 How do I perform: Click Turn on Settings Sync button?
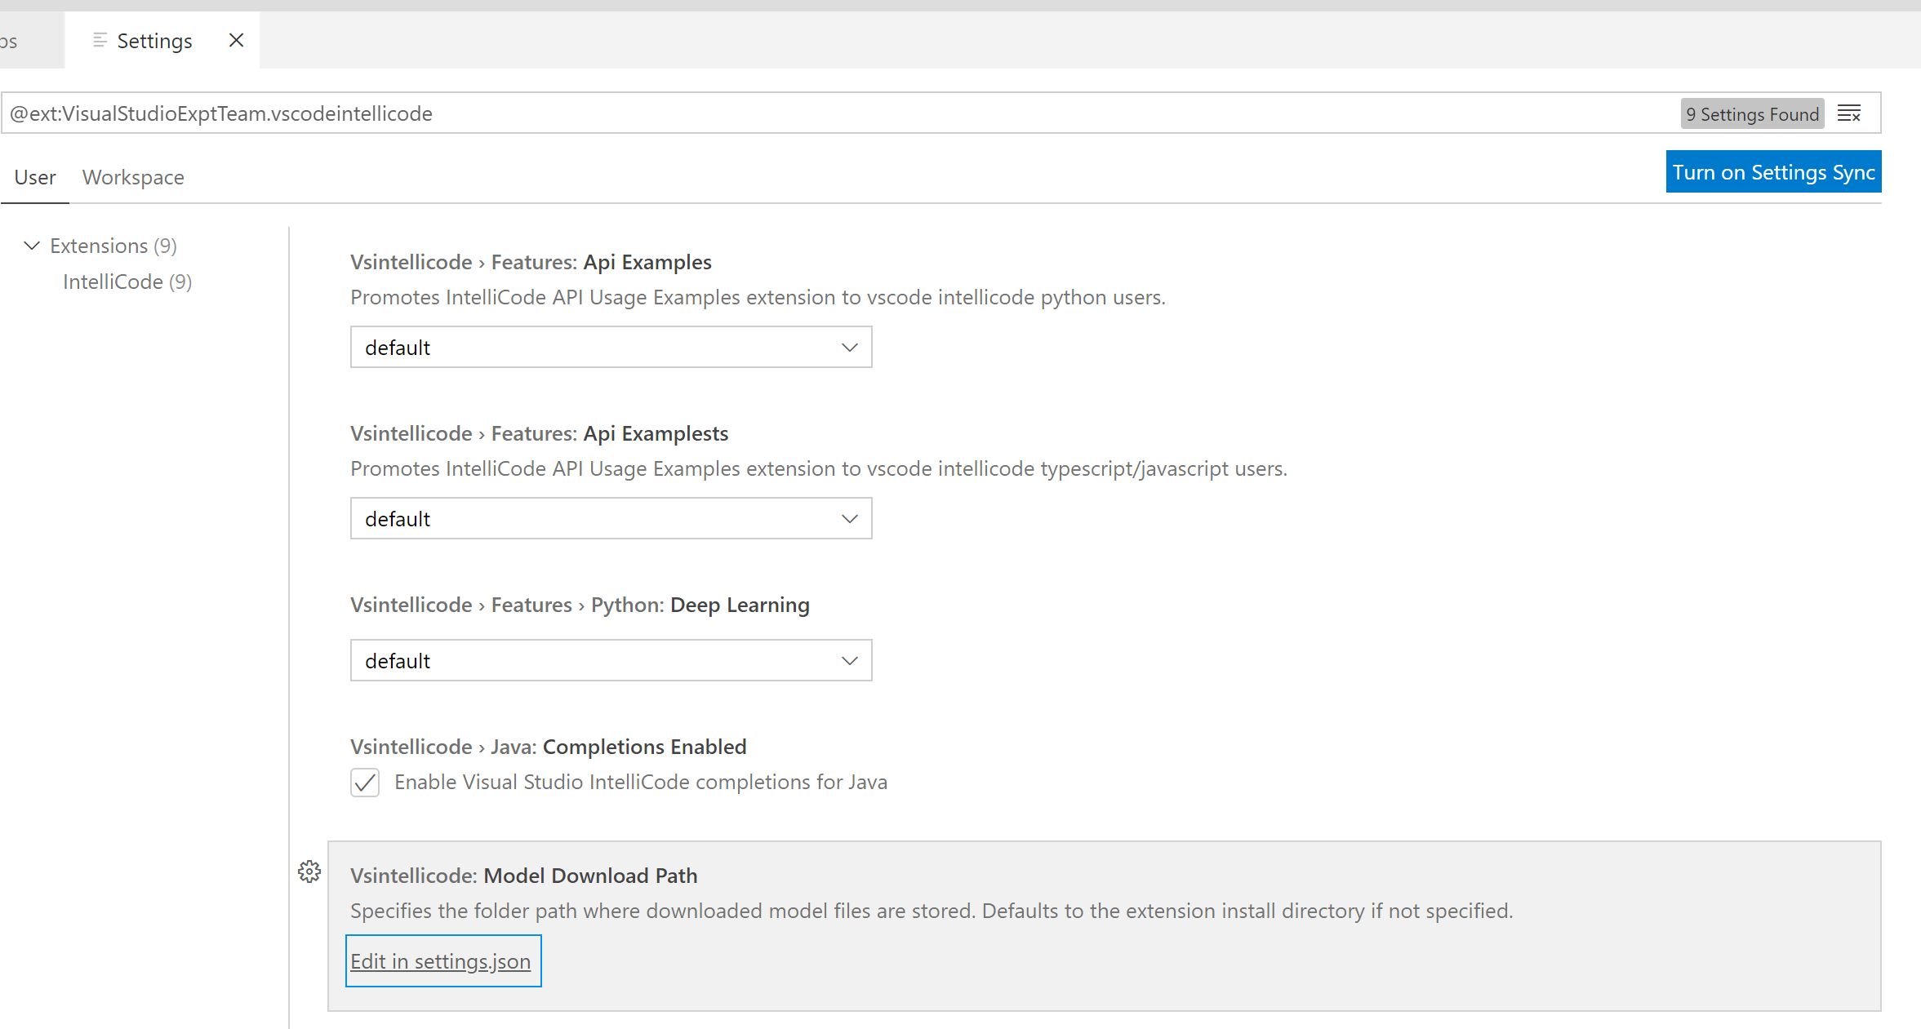coord(1773,172)
